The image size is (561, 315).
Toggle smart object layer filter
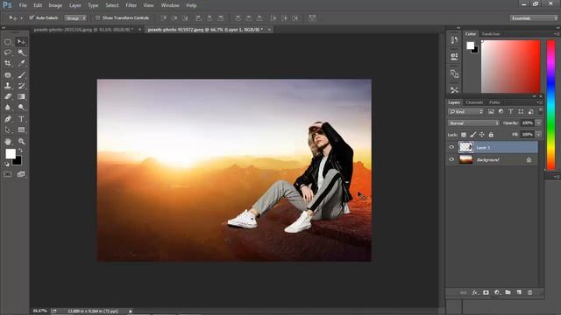point(531,112)
